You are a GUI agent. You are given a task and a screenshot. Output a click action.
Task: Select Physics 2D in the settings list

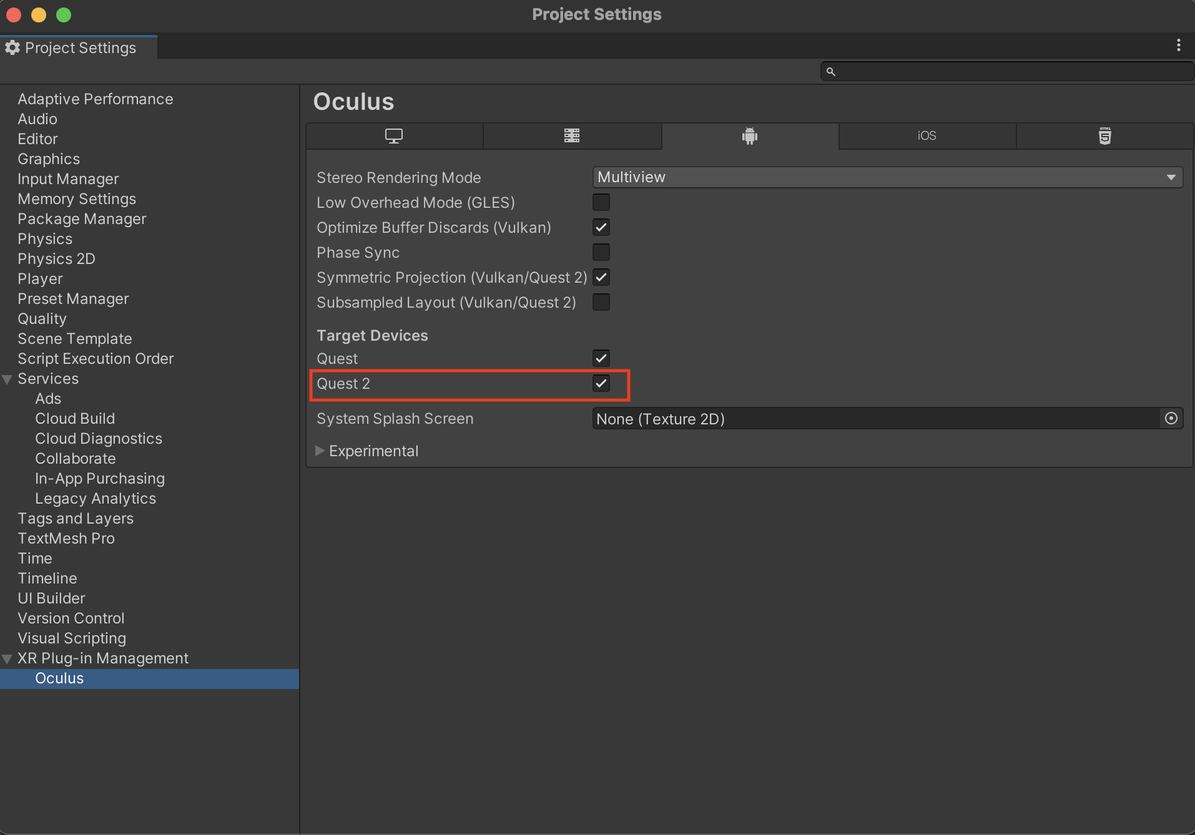click(x=56, y=259)
